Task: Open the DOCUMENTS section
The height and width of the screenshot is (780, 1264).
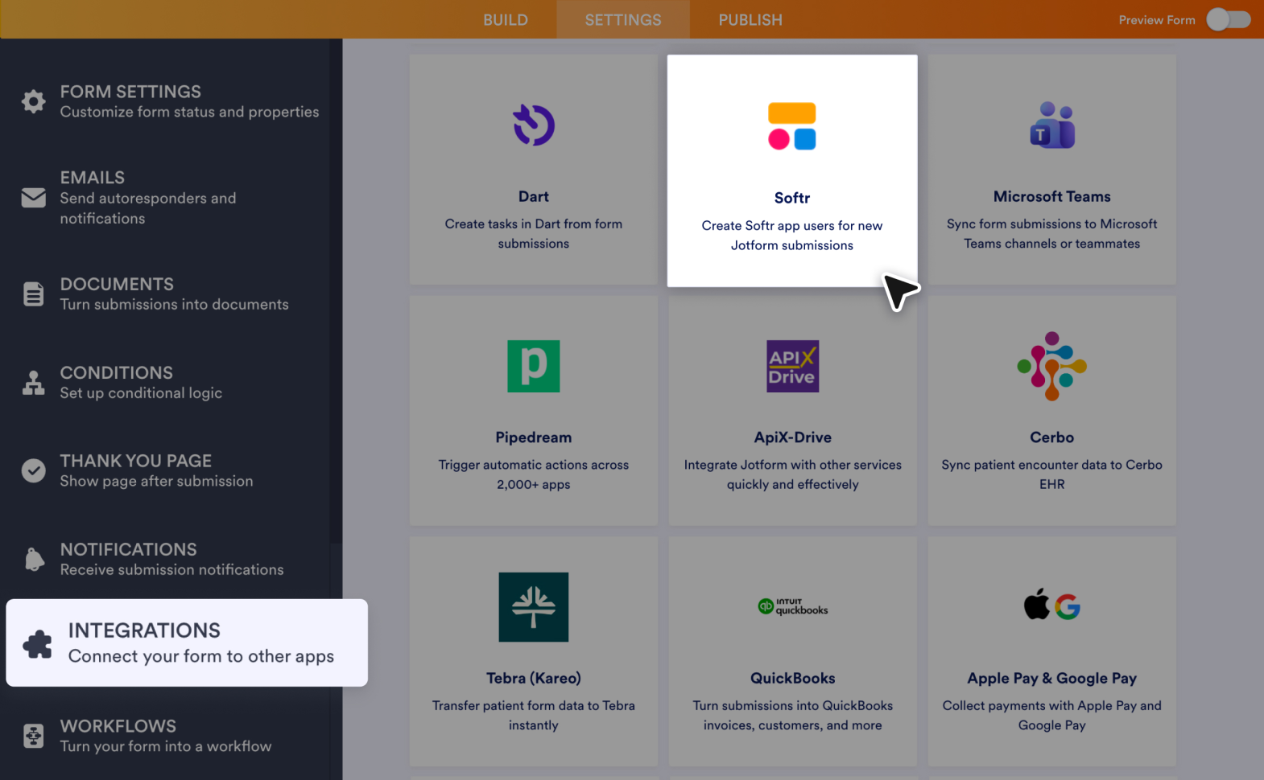Action: [x=117, y=284]
